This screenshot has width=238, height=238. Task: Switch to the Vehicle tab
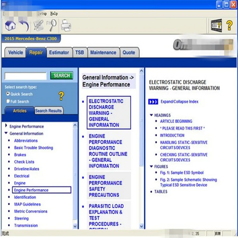16,53
